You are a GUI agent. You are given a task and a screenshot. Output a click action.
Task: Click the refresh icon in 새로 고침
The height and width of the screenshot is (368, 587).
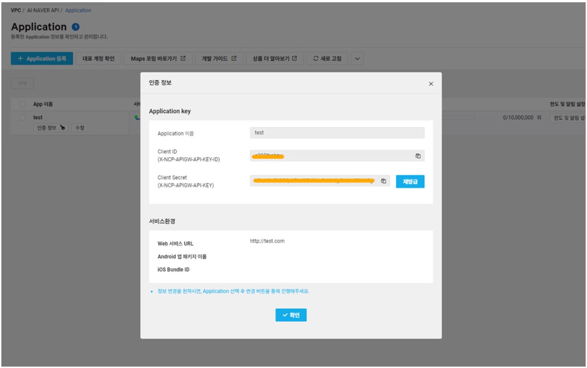316,58
